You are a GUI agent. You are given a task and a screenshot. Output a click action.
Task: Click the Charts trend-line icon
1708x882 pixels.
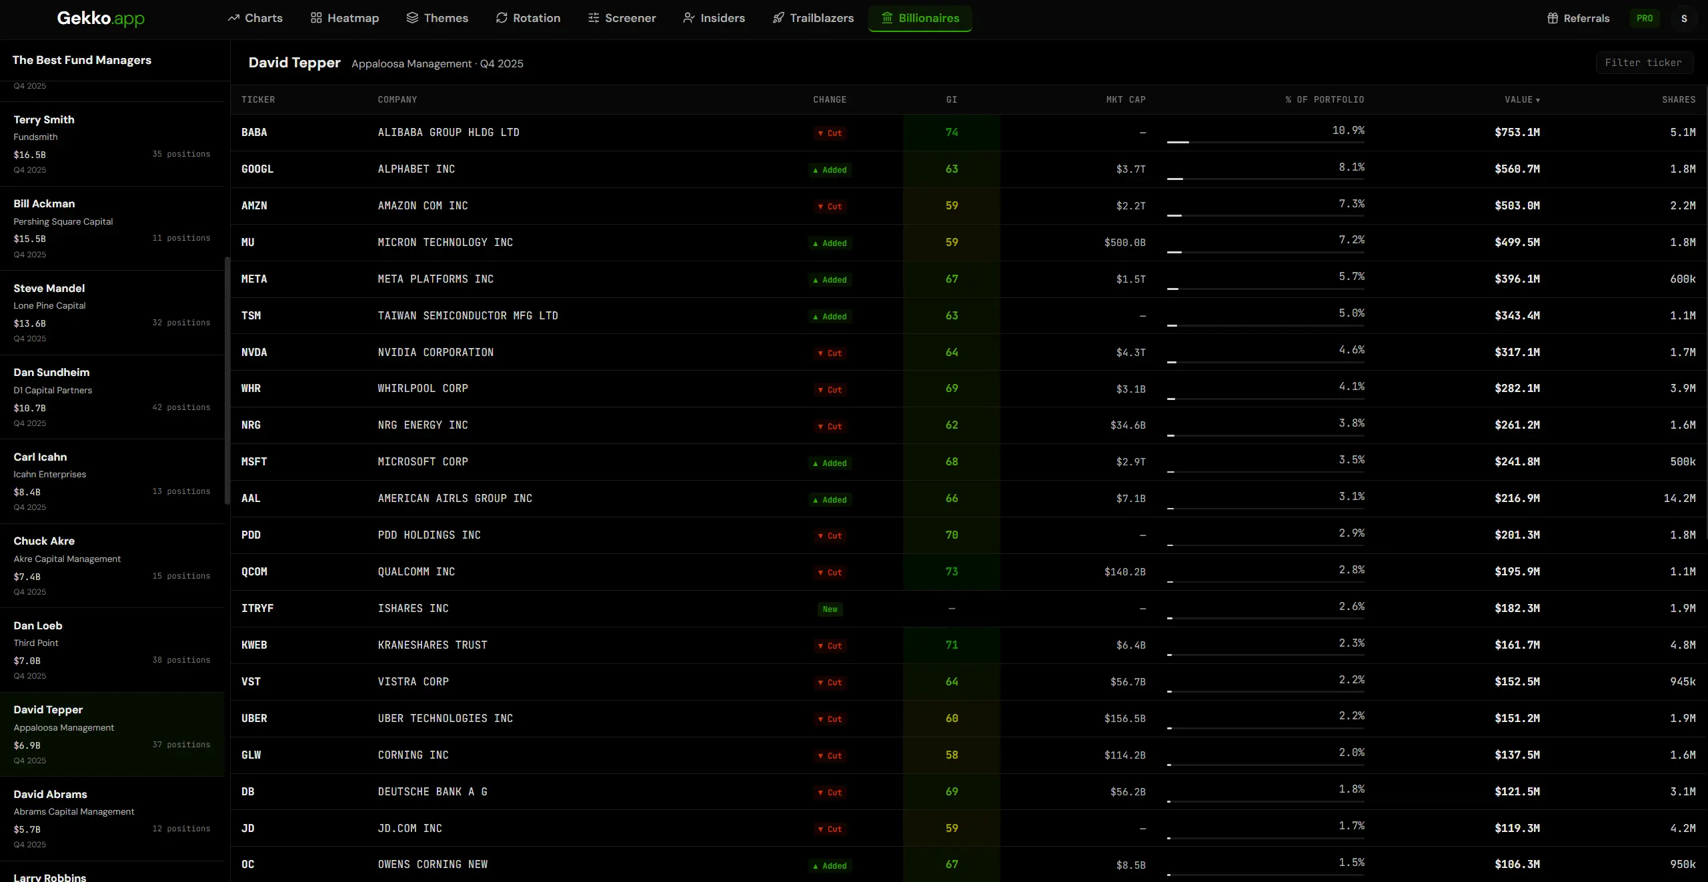(233, 18)
